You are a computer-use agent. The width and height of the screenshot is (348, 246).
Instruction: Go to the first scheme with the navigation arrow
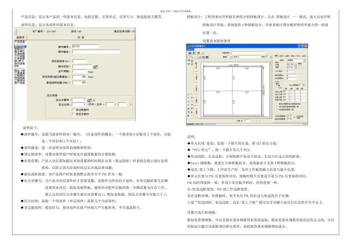253,121
